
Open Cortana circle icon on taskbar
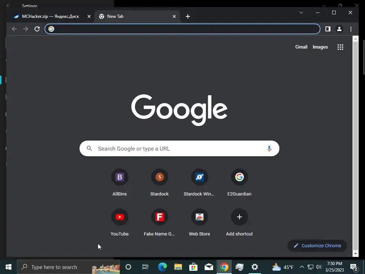[128, 267]
